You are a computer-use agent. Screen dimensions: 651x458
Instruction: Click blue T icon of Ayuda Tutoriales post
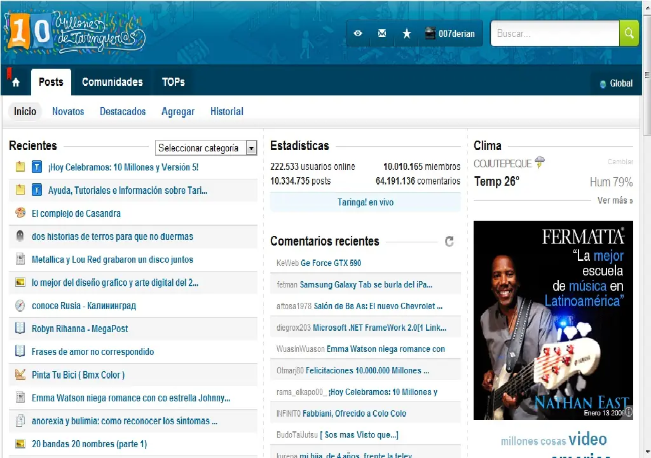click(36, 190)
